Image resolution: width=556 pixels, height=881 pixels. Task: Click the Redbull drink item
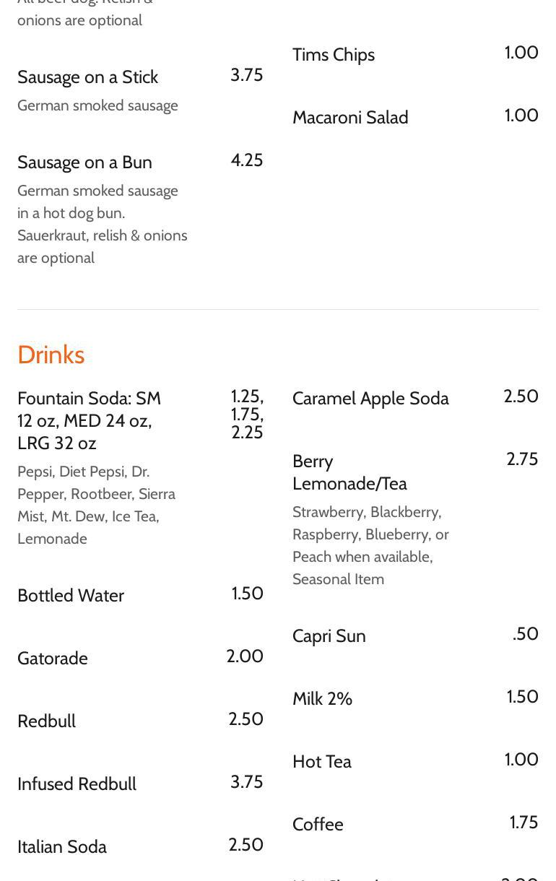[x=46, y=721]
